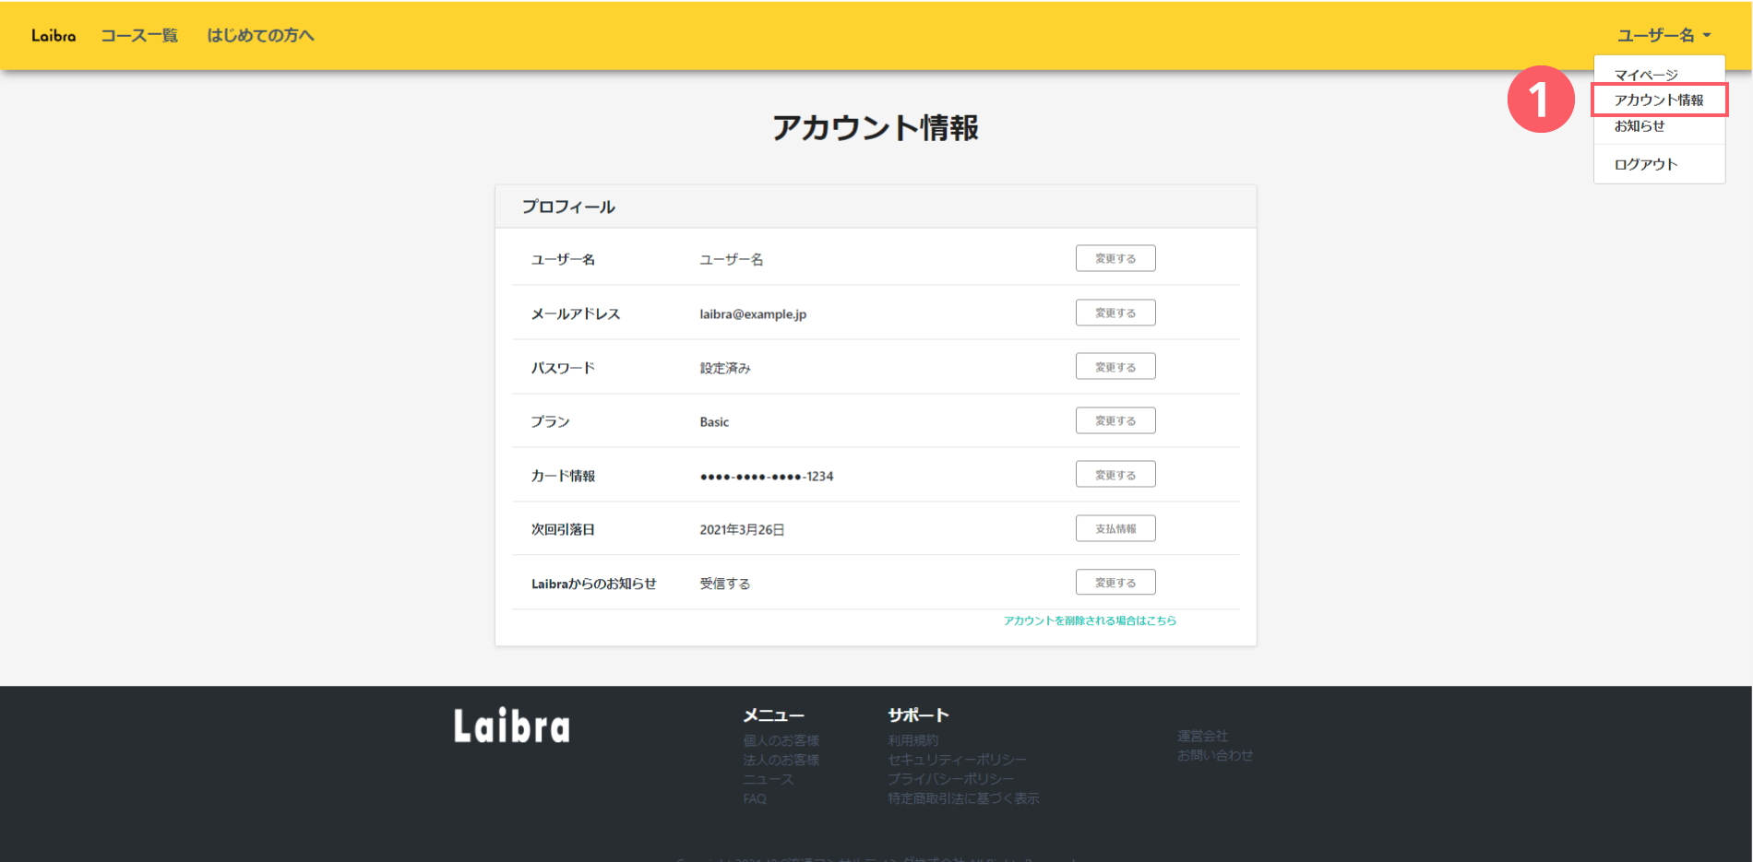Click the アカウントを削除される場合はこちら link
The image size is (1753, 862).
click(x=1090, y=621)
